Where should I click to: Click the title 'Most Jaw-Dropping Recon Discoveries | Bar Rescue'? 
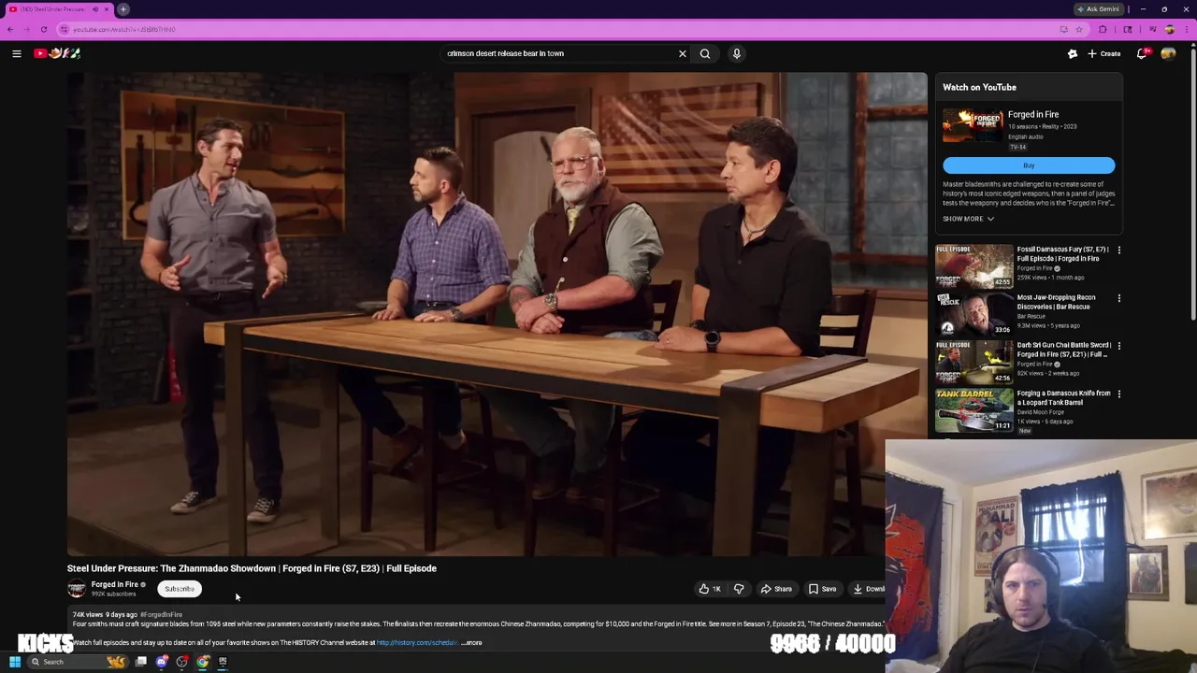coord(1057,301)
